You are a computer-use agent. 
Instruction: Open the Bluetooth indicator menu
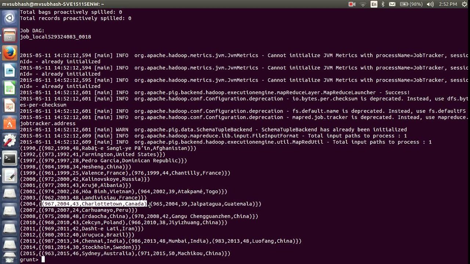coord(383,4)
